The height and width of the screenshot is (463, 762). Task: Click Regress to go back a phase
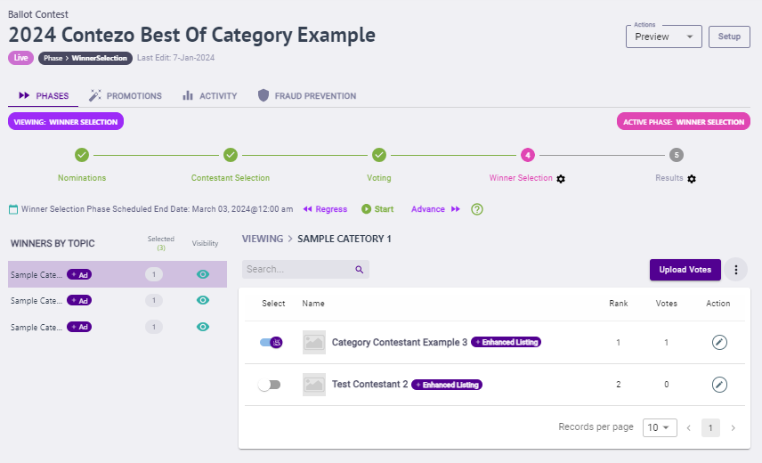(x=325, y=209)
